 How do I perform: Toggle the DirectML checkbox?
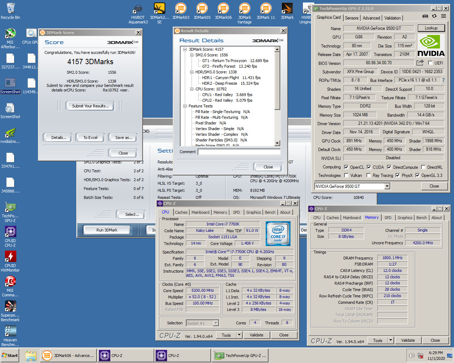click(423, 167)
